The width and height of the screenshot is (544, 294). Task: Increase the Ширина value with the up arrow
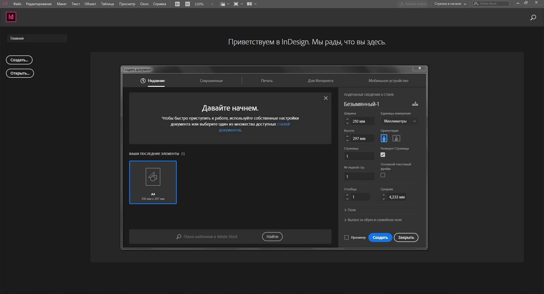coord(347,119)
